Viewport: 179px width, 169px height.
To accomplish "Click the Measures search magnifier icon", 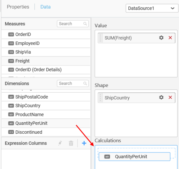I will click(x=85, y=24).
